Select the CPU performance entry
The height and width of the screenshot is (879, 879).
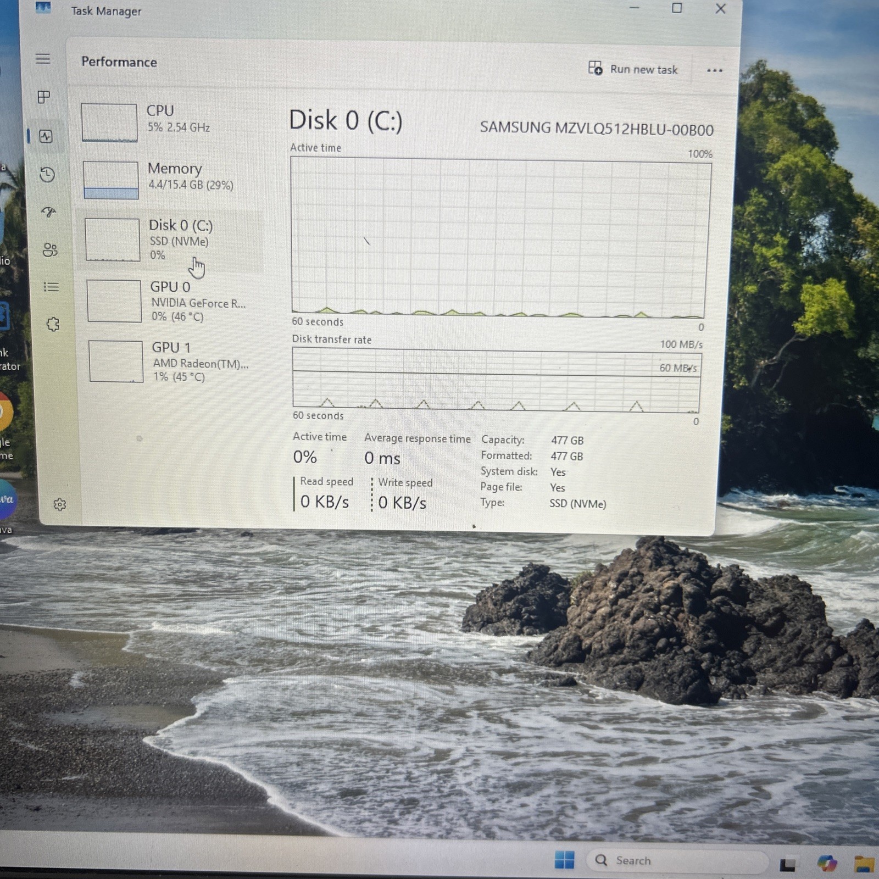click(169, 122)
